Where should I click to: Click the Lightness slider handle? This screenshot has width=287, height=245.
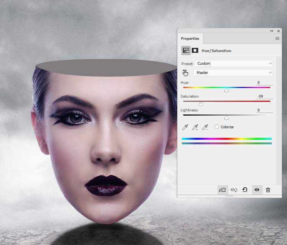tap(227, 118)
